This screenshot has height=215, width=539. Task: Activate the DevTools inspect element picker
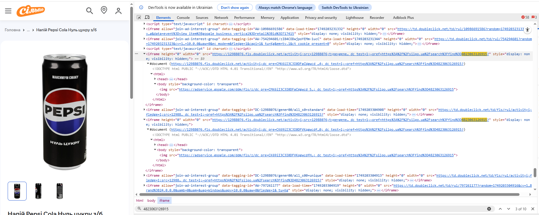[139, 17]
